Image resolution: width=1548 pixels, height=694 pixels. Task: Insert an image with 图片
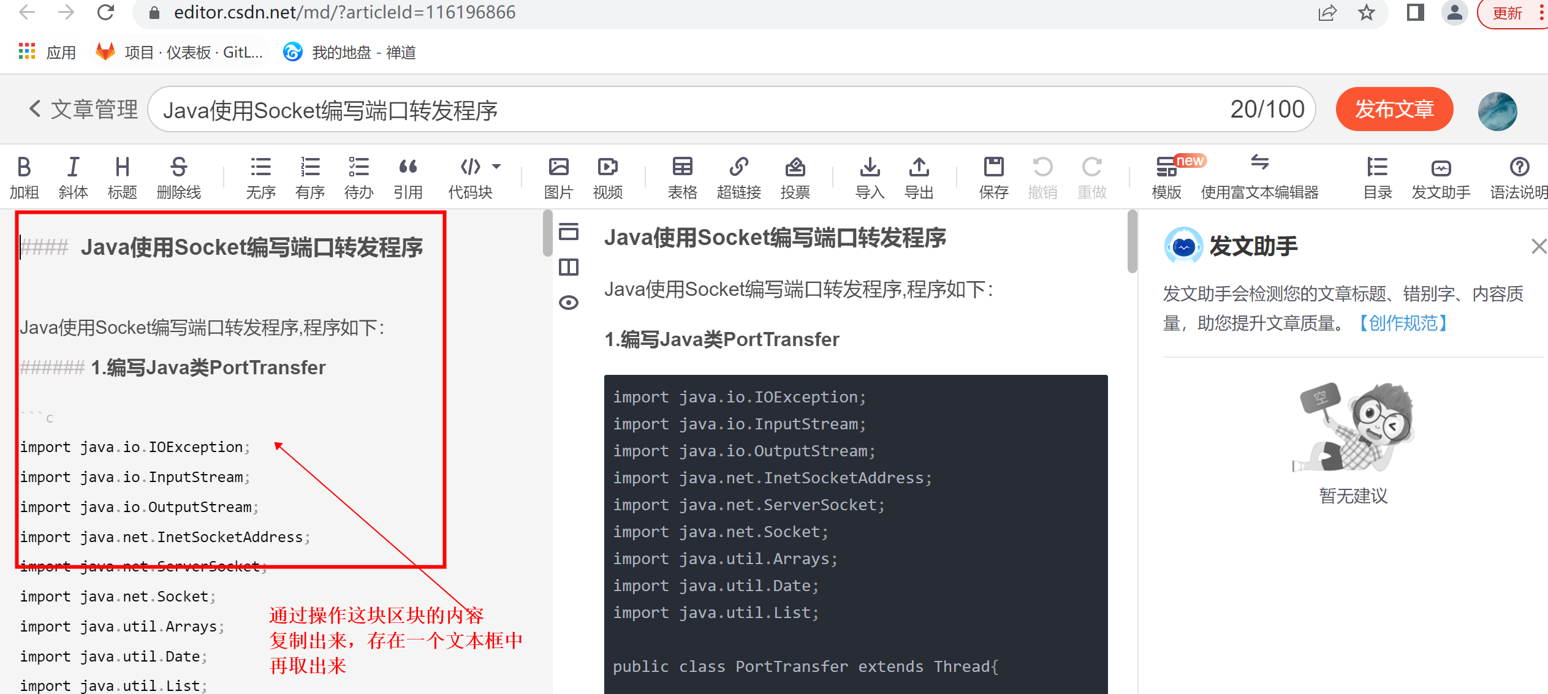click(558, 178)
